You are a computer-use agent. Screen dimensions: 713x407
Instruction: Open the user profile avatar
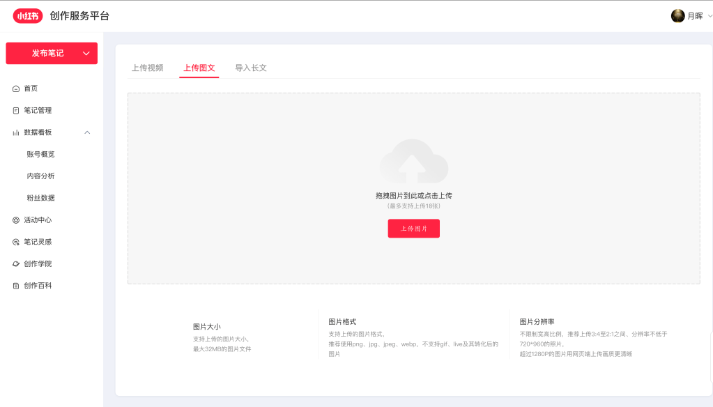pos(677,16)
